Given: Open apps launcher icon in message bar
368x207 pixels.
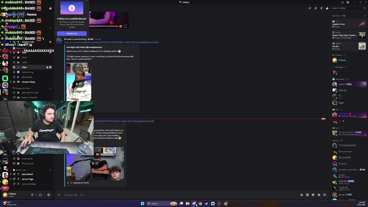Looking at the screenshot, I should tap(325, 195).
